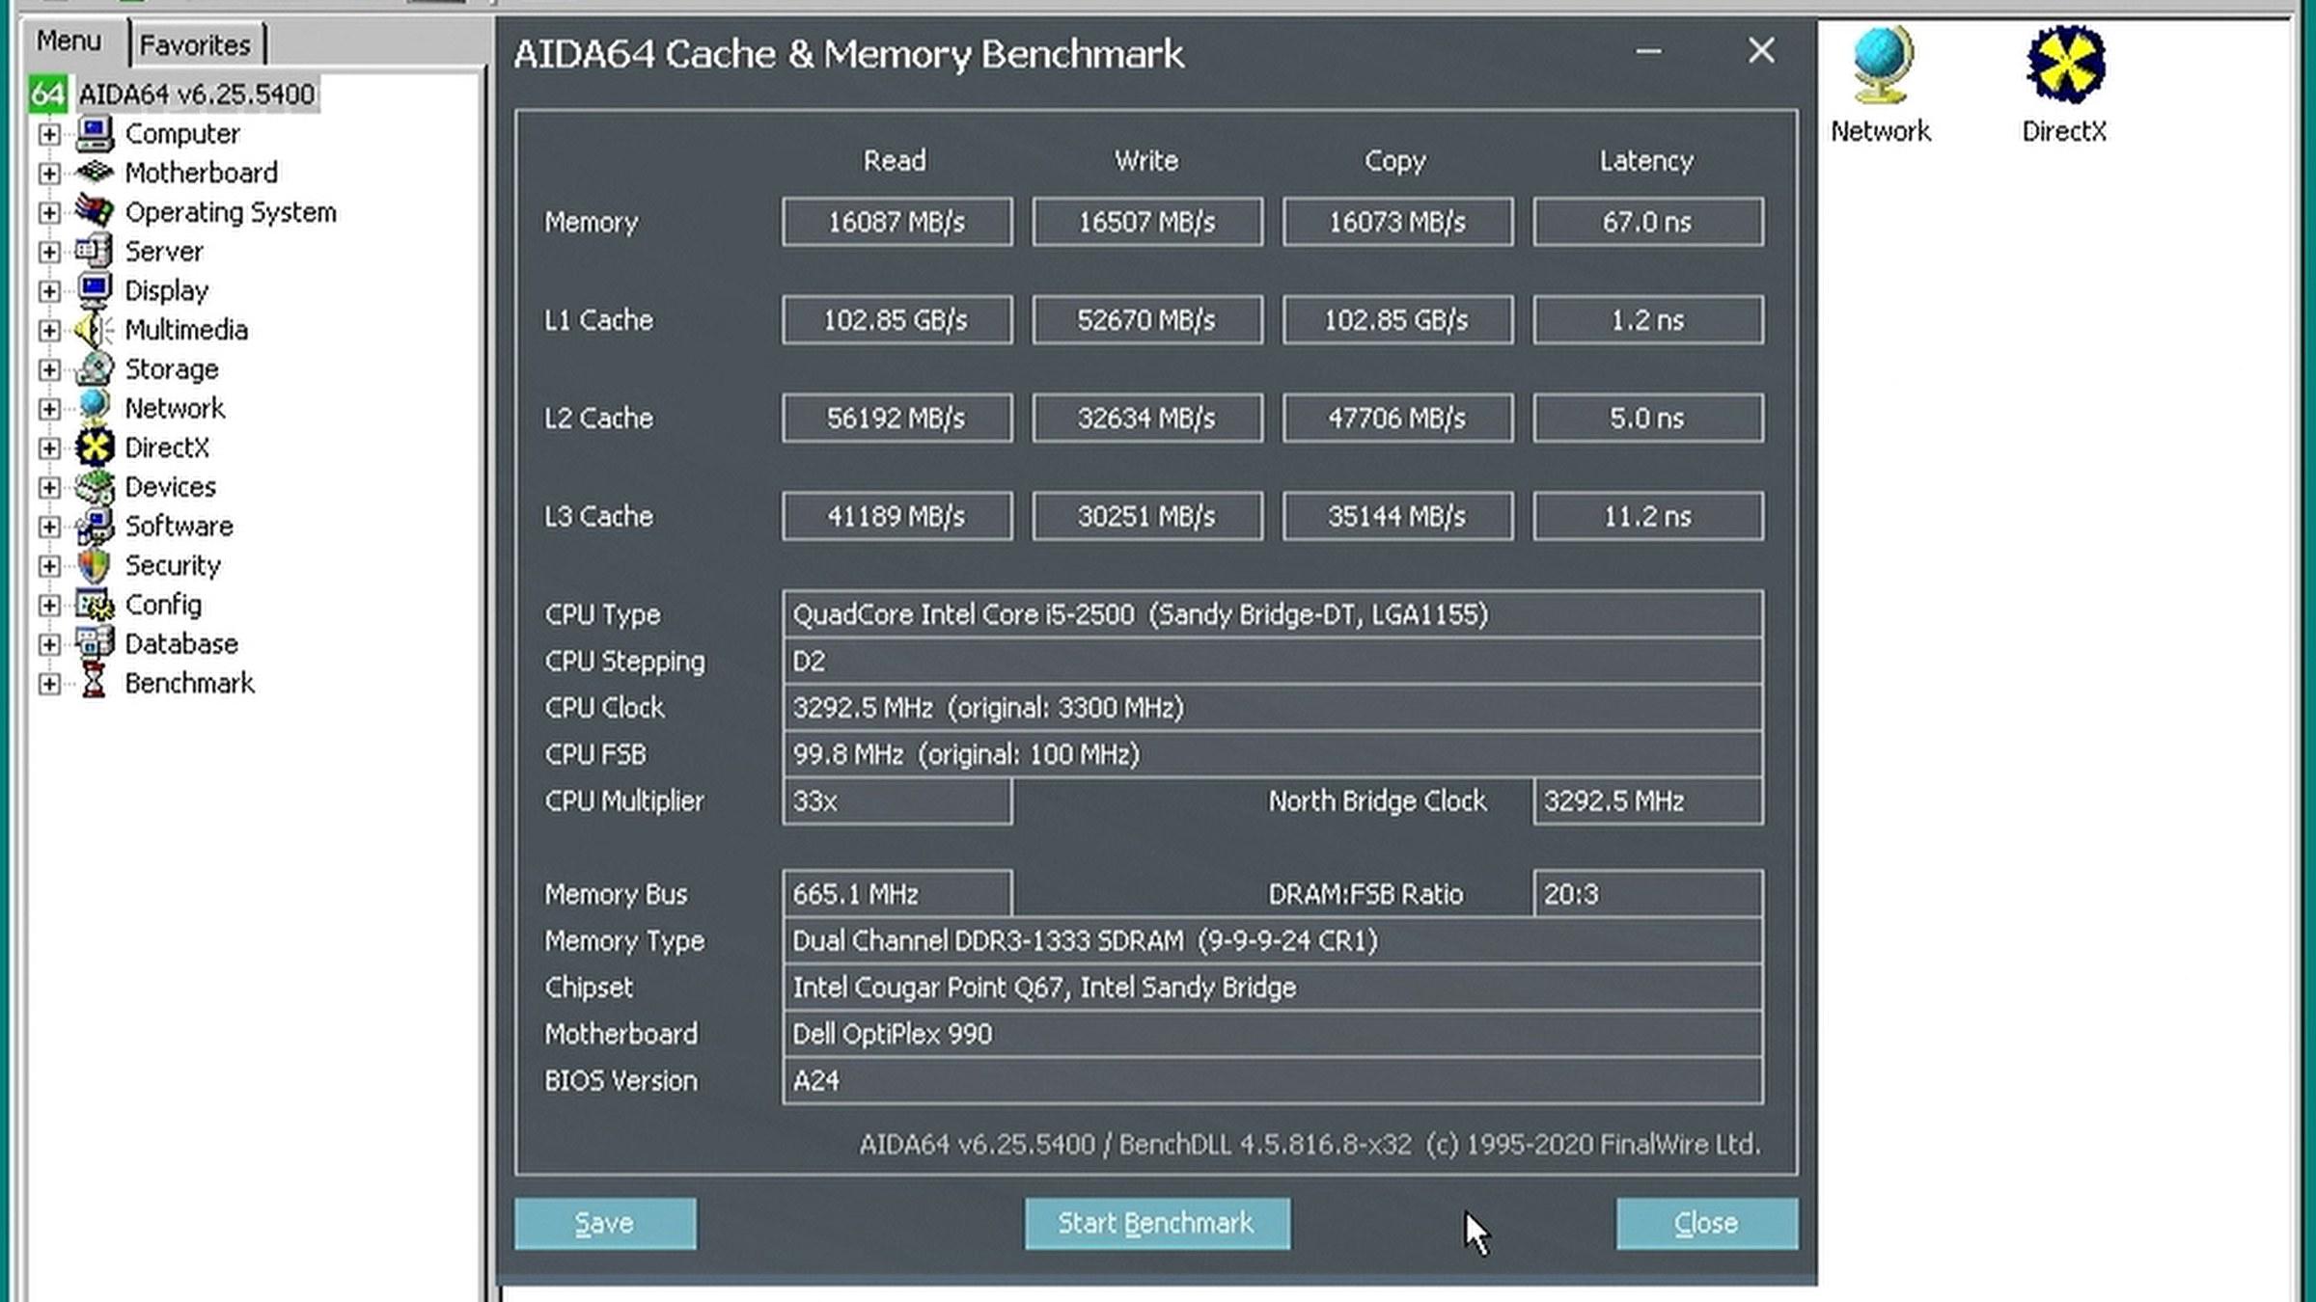Click the Close button in benchmark dialog

(1706, 1223)
